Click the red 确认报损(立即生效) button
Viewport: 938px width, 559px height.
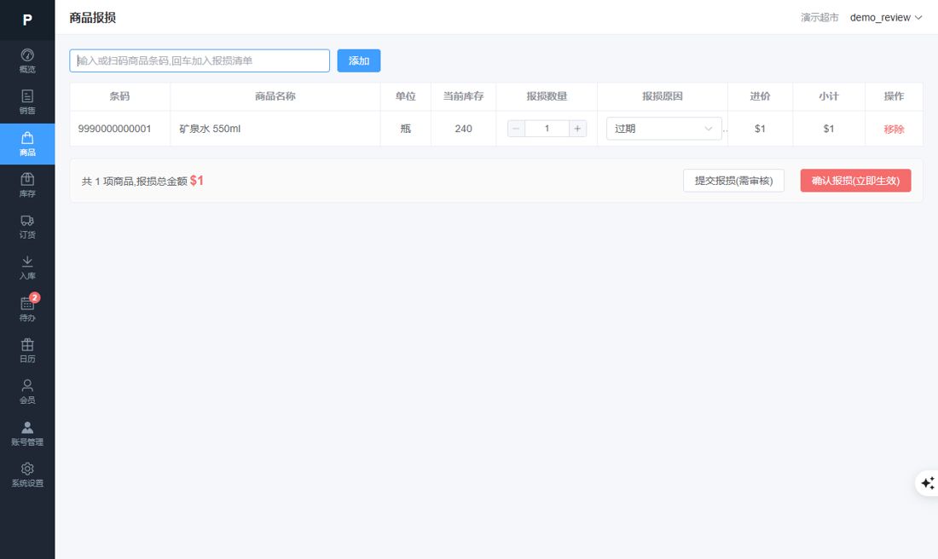855,181
